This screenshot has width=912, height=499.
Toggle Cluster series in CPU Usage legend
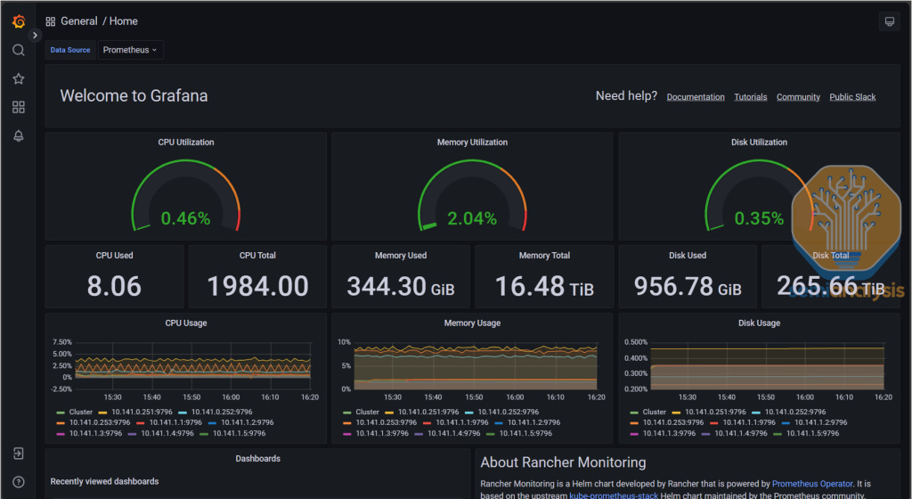(x=80, y=413)
